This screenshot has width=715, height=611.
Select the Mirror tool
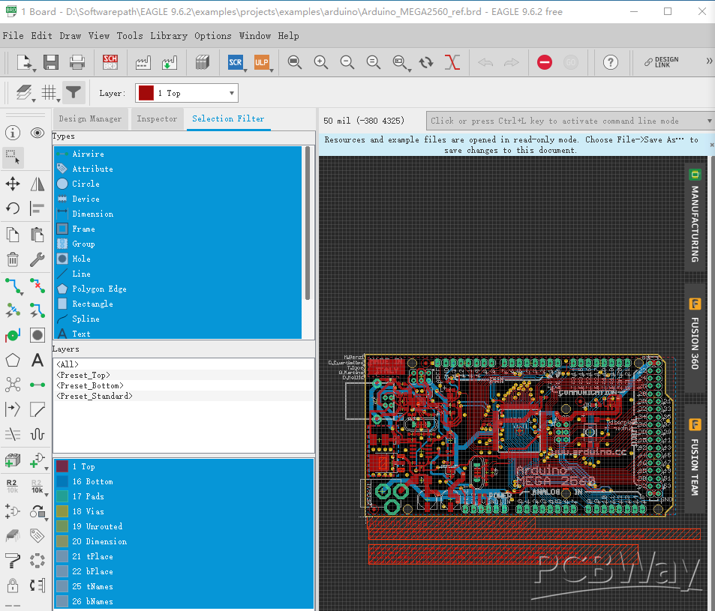38,184
